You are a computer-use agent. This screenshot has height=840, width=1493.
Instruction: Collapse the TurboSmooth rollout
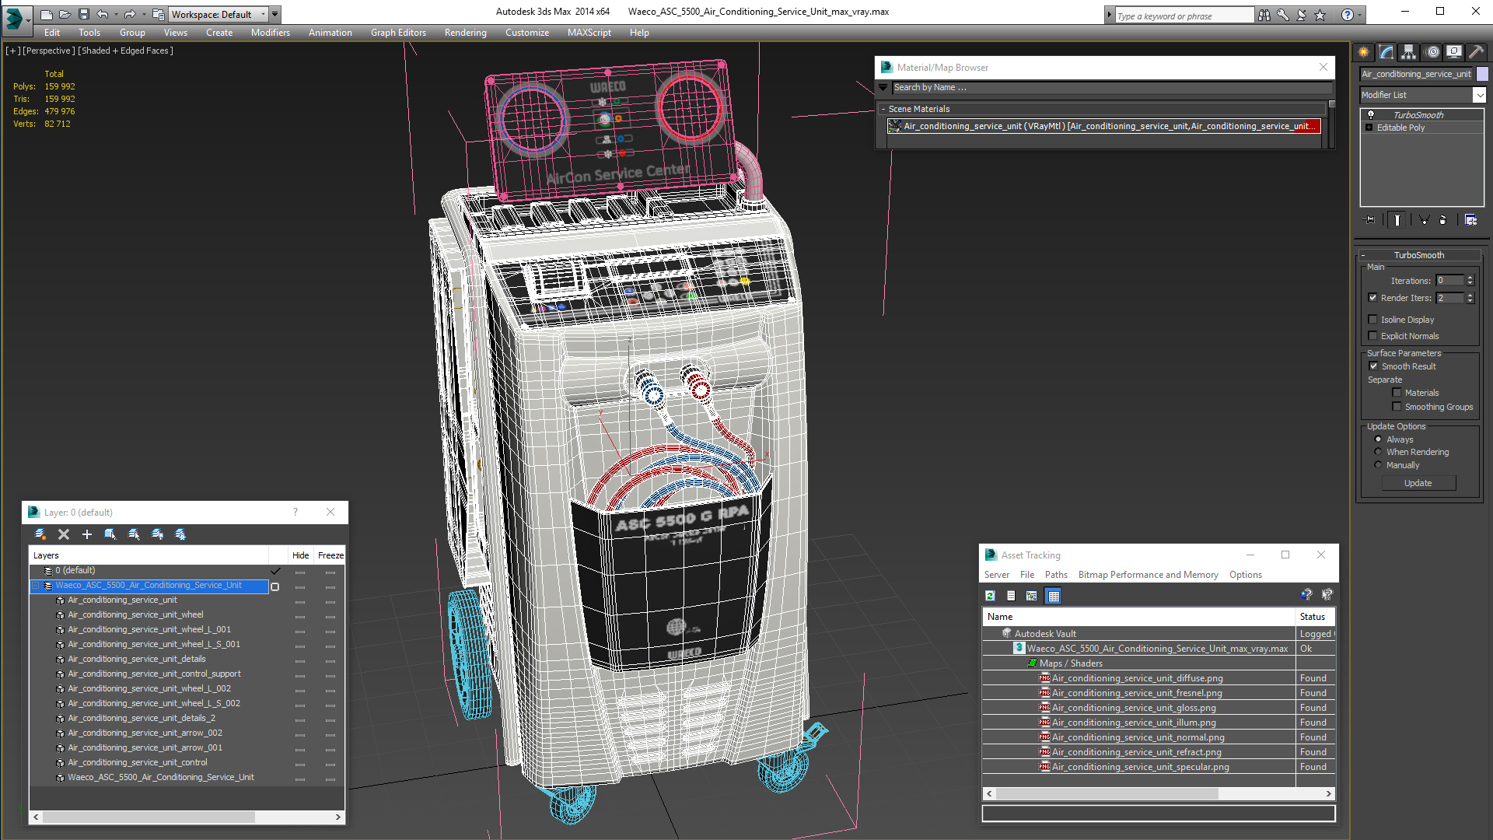pos(1364,255)
